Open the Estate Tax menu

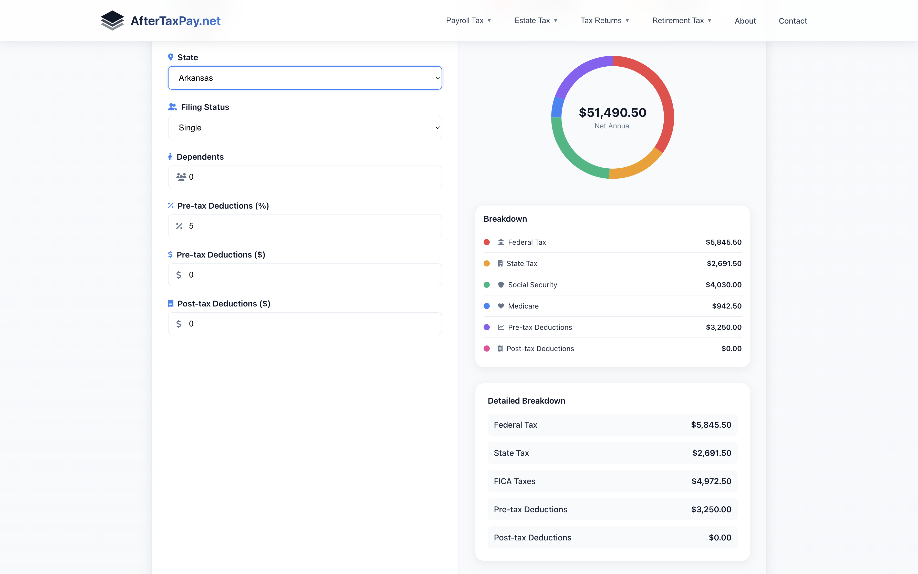(x=535, y=20)
